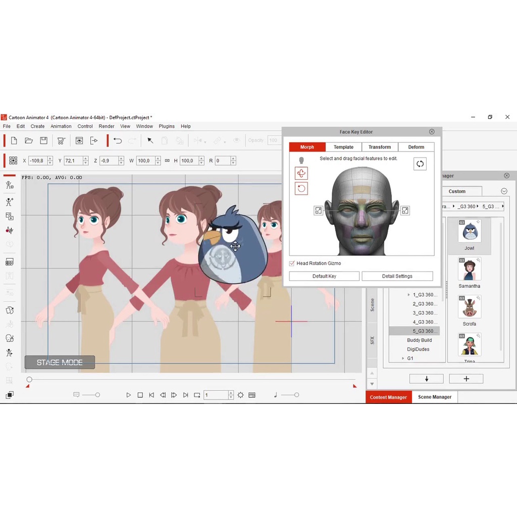Click the pivot grid alignment icon

tap(13, 161)
